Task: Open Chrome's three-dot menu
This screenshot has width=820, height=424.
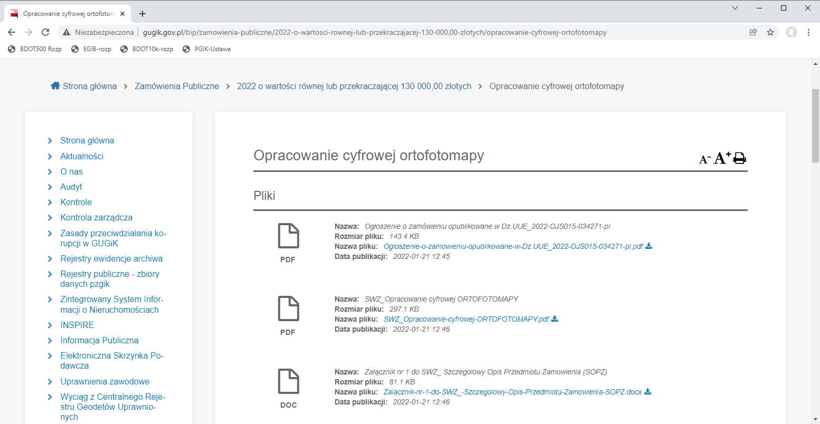Action: coord(808,32)
